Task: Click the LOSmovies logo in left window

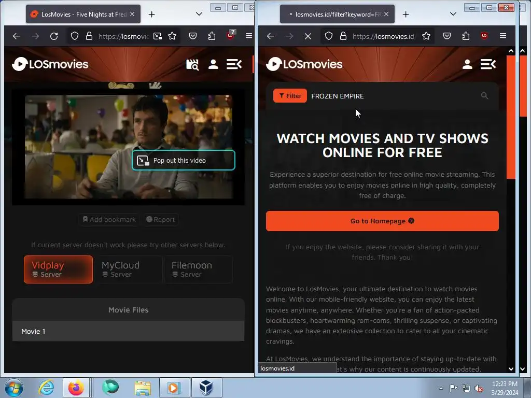Action: 50,64
